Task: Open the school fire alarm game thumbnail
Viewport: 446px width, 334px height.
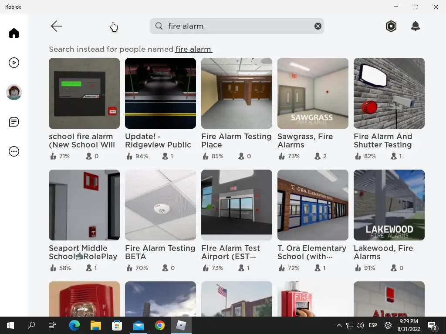Action: pyautogui.click(x=84, y=93)
